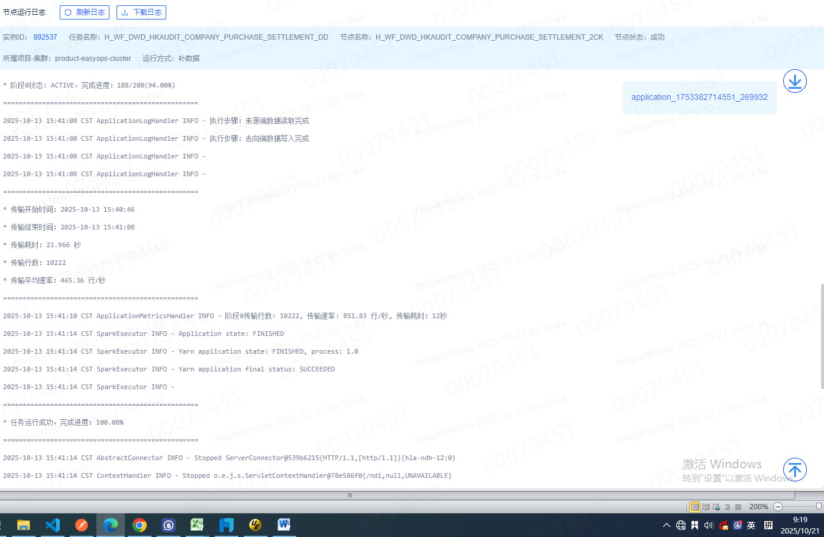Switch to Draft view in status bar

(738, 507)
